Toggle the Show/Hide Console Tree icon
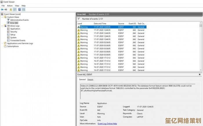Screen dimensions: 203x126 pyautogui.click(x=15, y=10)
